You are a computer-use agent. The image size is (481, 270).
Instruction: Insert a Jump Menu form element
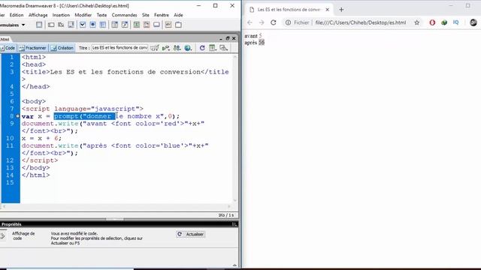pyautogui.click(x=125, y=25)
